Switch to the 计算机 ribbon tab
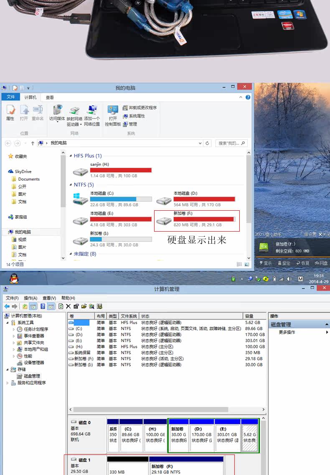The height and width of the screenshot is (475, 330). tap(30, 97)
